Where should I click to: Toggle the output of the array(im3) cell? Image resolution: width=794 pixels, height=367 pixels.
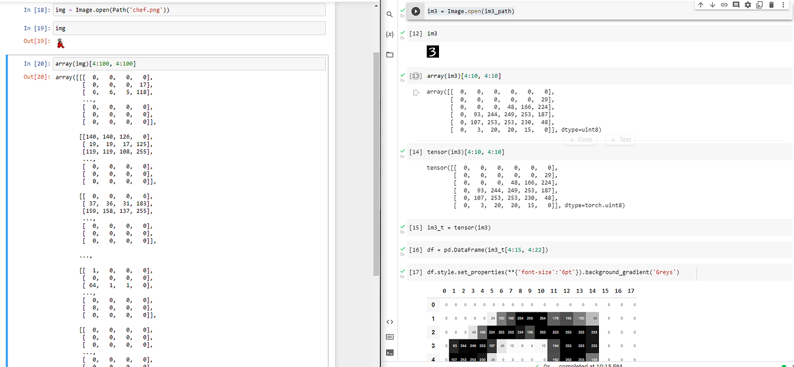[x=415, y=93]
